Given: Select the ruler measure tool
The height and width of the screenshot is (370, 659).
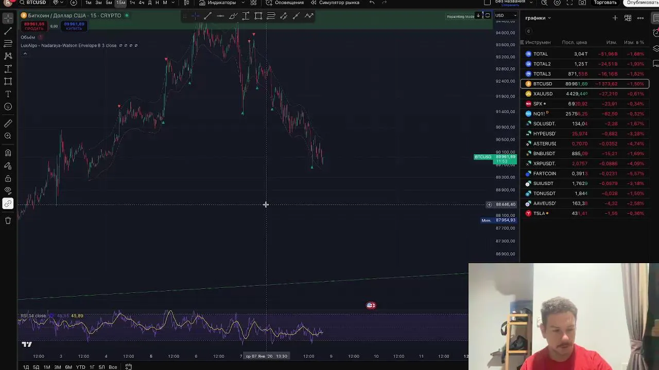Looking at the screenshot, I should tap(8, 123).
